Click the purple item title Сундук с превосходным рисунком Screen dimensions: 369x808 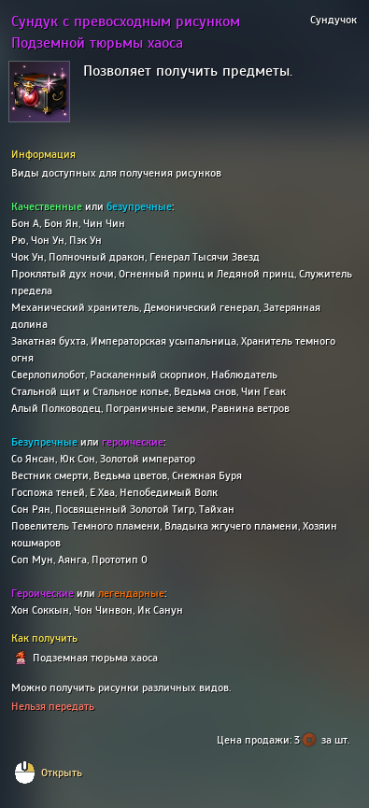[126, 21]
